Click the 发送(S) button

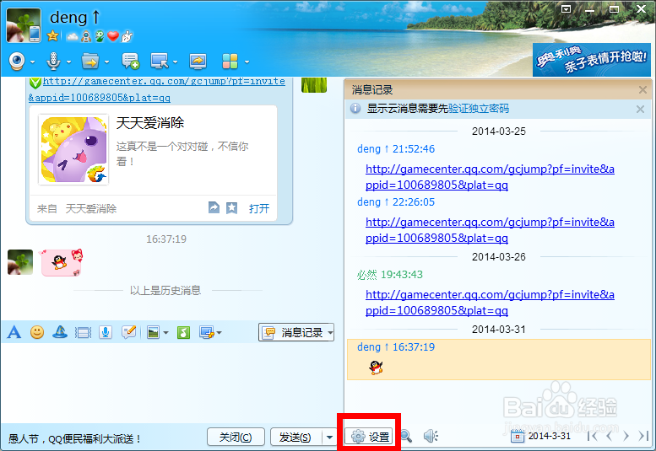click(295, 438)
